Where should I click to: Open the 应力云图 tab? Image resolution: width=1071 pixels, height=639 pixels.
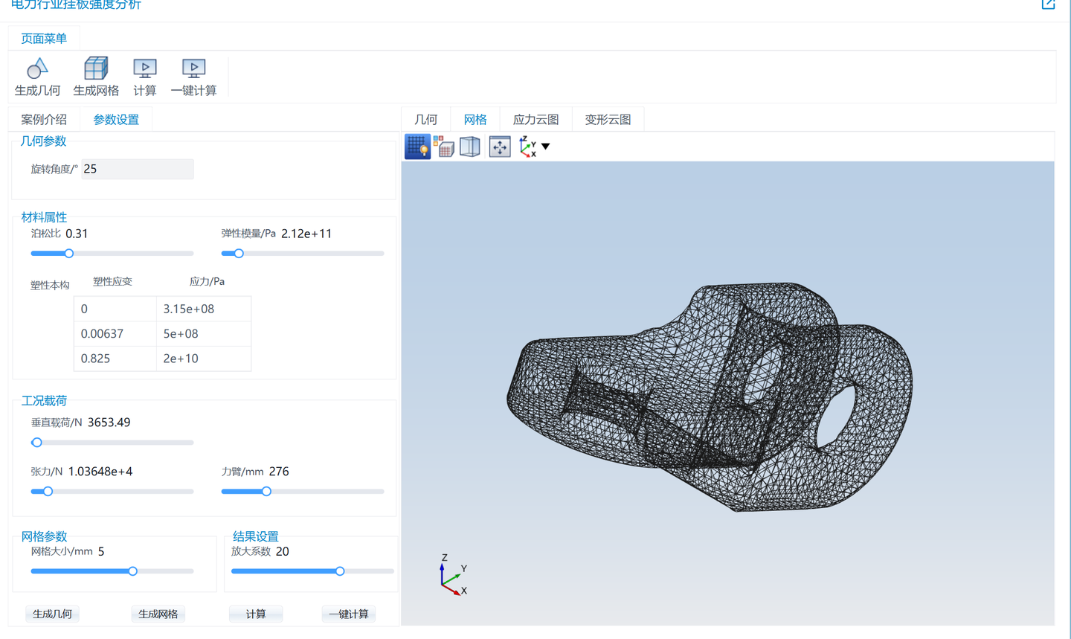[535, 119]
